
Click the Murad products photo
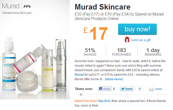pos(35,50)
